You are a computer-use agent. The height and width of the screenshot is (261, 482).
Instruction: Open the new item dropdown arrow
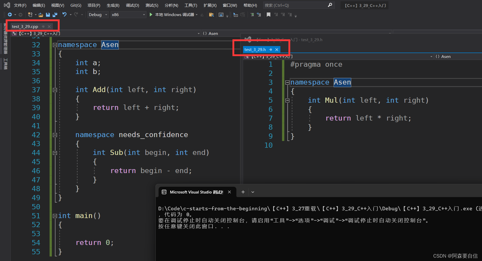36,15
